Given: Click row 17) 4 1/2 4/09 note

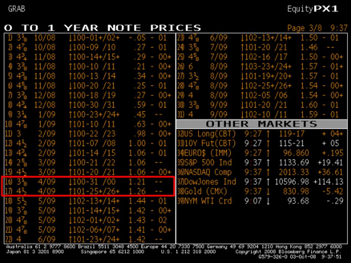Looking at the screenshot, I should pyautogui.click(x=90, y=191).
